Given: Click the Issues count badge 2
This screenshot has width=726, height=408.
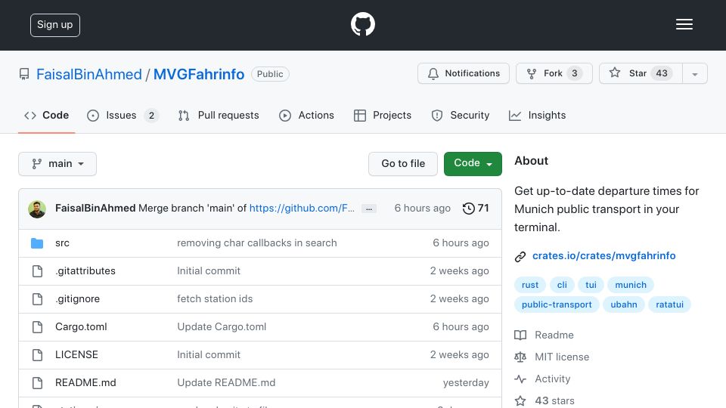Looking at the screenshot, I should pos(151,116).
